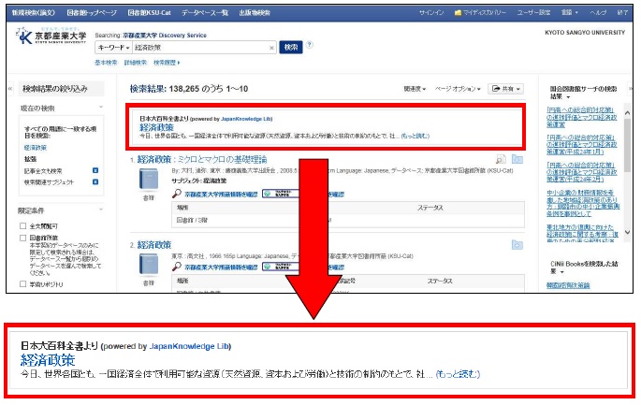641x405 pixels.
Task: Click 京都産業大学所蔵情報を確認 link in result 1
Action: [x=221, y=195]
